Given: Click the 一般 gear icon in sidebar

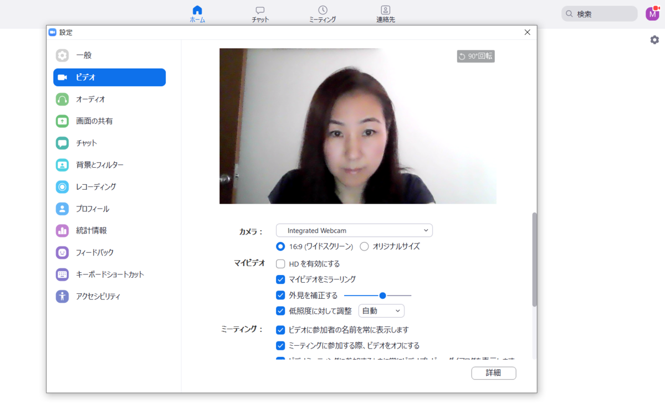Looking at the screenshot, I should tap(62, 55).
